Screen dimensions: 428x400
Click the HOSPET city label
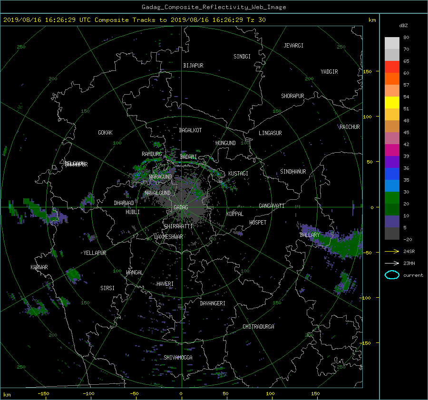pos(258,223)
